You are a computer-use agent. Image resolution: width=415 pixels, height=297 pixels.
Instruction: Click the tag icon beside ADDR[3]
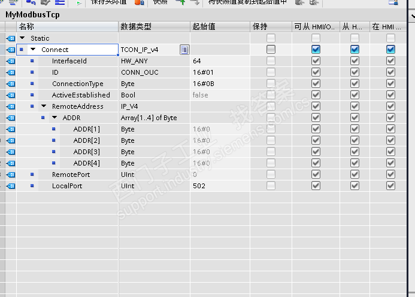point(11,152)
